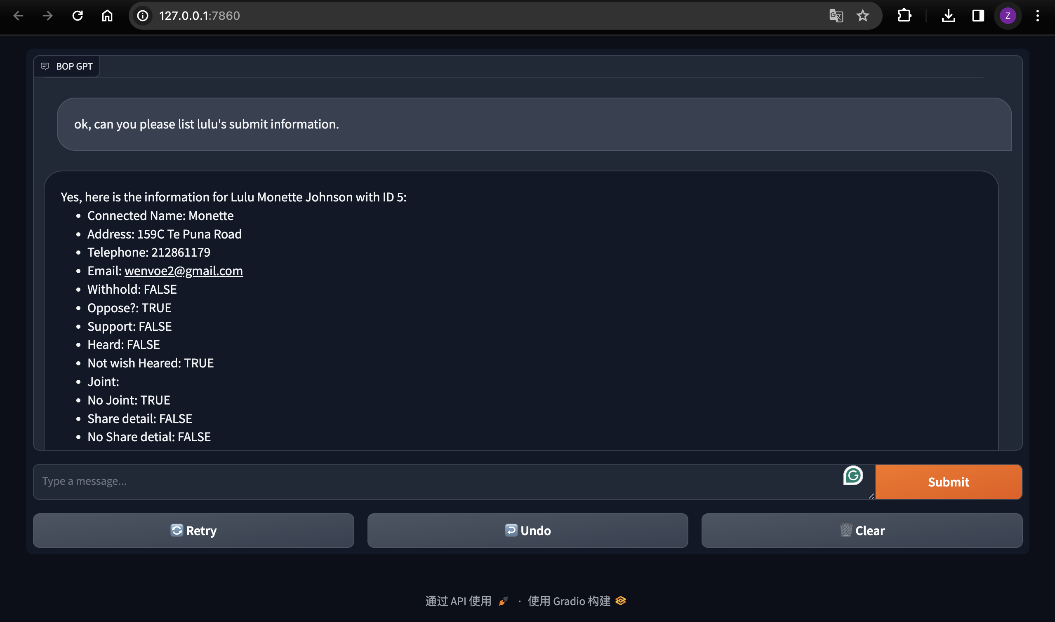Click the Retry button

[193, 531]
